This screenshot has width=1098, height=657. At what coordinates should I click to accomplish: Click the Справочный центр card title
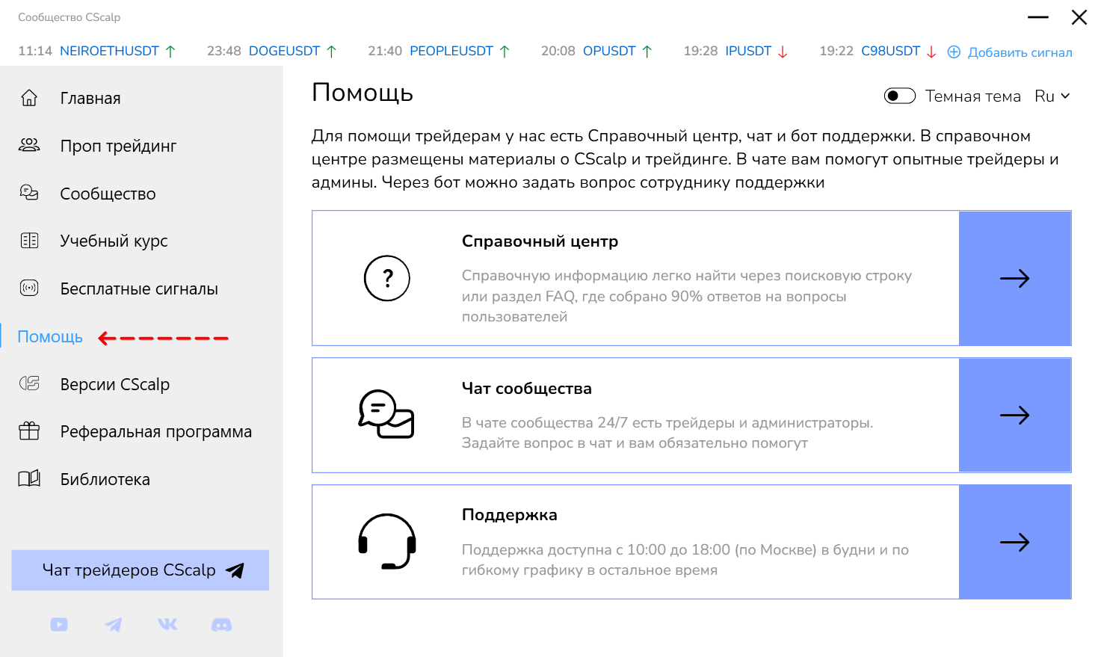[x=540, y=241]
